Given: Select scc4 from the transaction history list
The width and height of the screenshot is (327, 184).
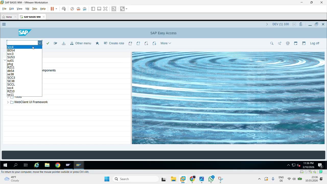Looking at the screenshot, I should click(25, 47).
